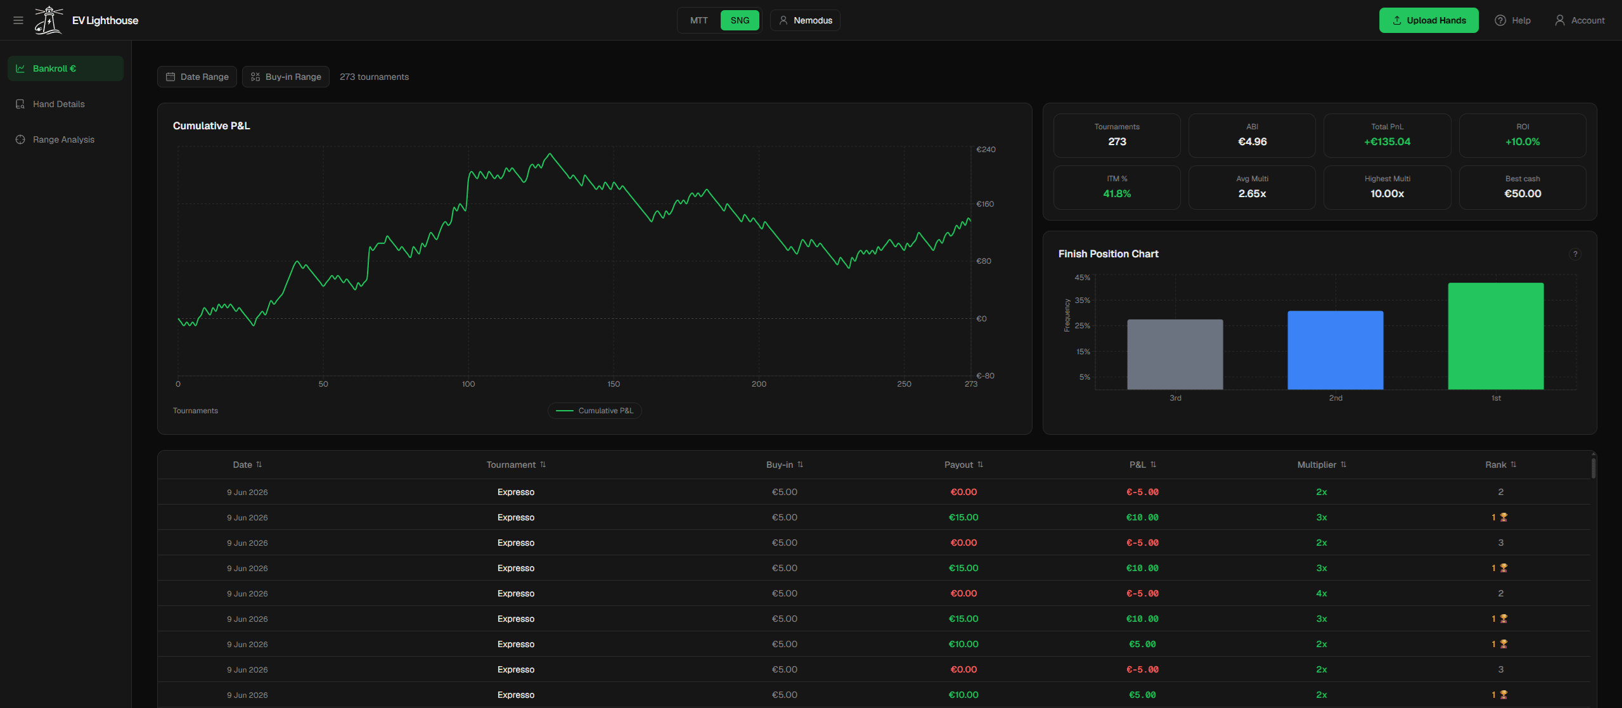Click the EV Lighthouse logo
Screen dimensions: 1622x708
click(48, 20)
